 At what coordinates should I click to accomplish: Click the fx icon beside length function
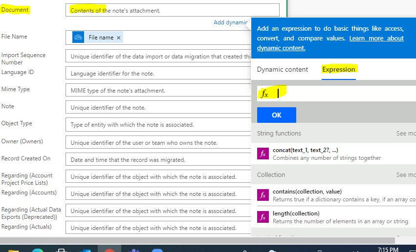tap(263, 217)
